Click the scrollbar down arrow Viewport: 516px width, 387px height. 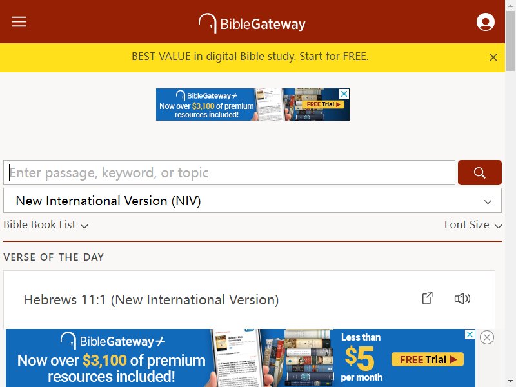click(510, 381)
